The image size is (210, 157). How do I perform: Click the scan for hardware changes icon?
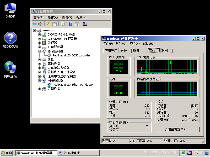pos(85,24)
